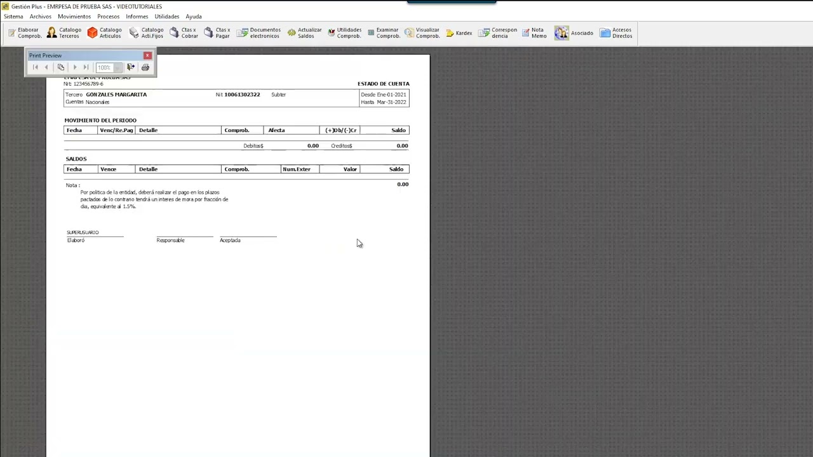Go to previous page in Print Preview
The width and height of the screenshot is (813, 457).
46,67
